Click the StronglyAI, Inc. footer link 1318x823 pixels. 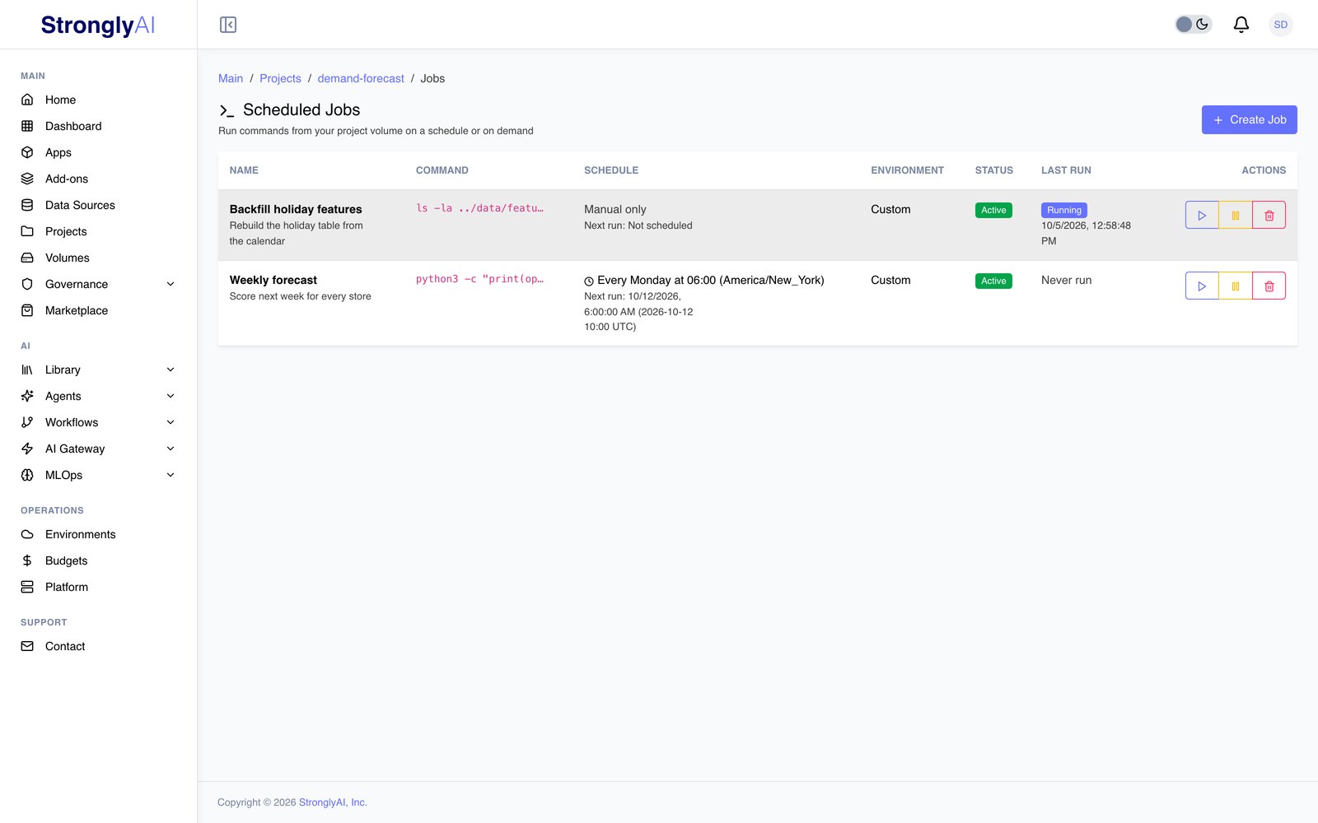click(333, 802)
